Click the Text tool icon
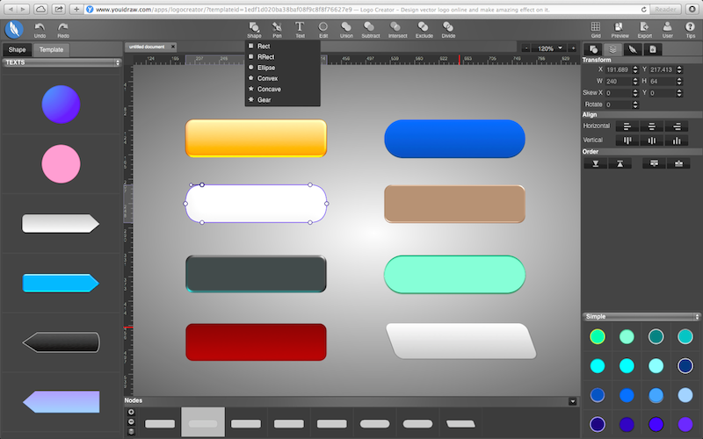The width and height of the screenshot is (703, 439). pos(300,29)
